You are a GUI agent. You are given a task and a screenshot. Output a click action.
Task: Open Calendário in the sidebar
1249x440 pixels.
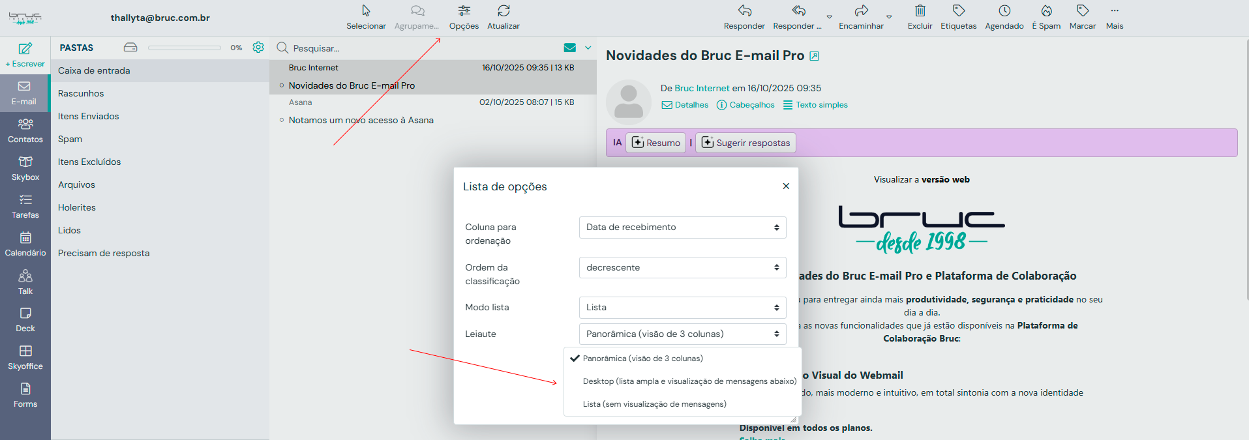coord(25,244)
